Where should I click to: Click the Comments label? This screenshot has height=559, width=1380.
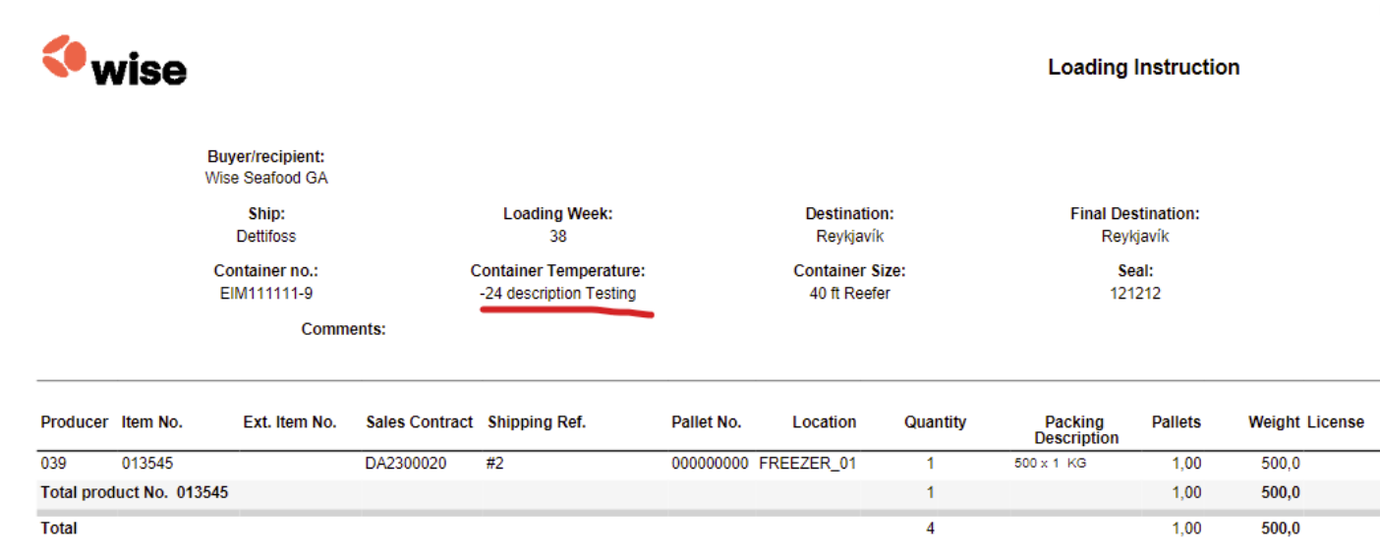(x=343, y=330)
